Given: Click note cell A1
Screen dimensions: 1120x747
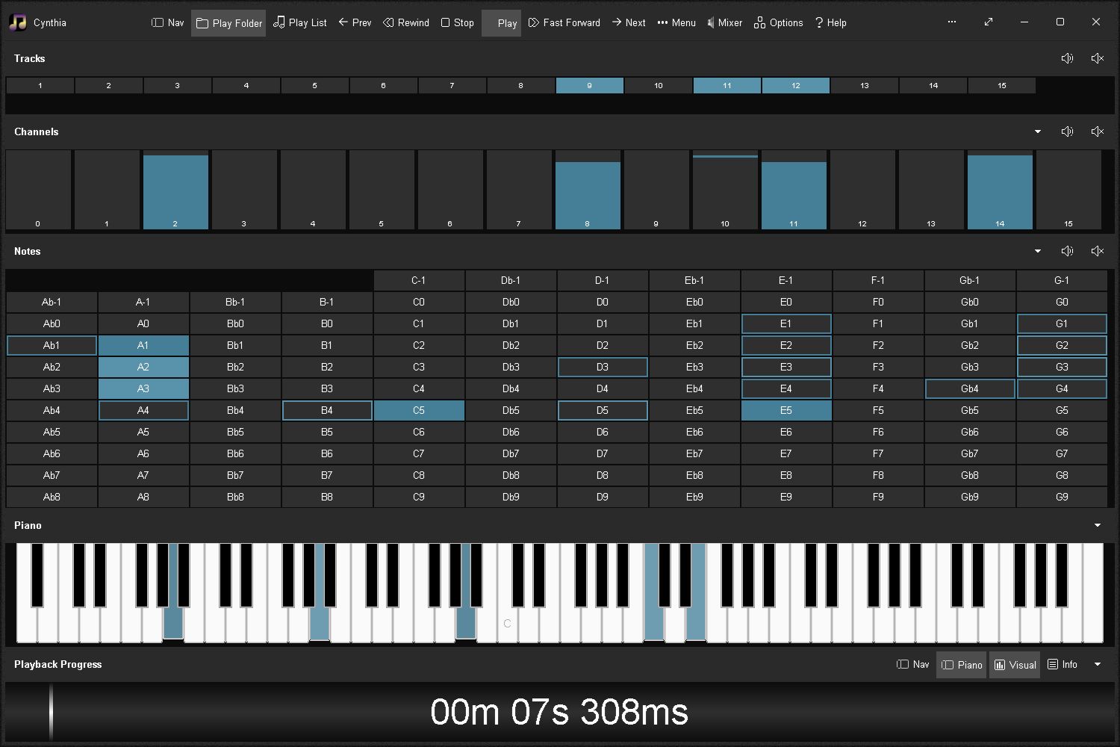Looking at the screenshot, I should click(x=143, y=345).
